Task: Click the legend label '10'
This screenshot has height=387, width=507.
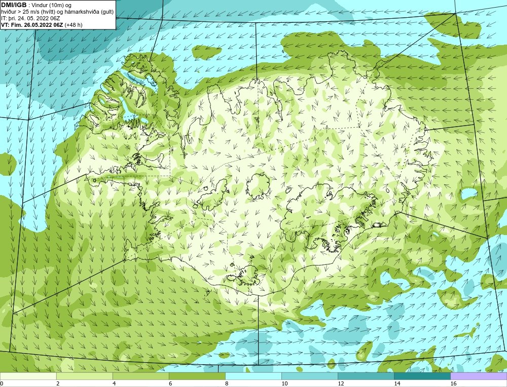Action: 284,383
